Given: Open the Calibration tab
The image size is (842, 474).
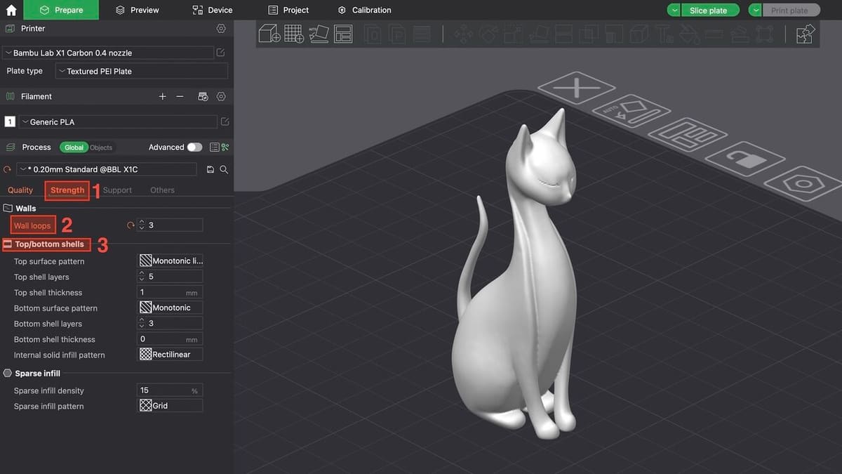Looking at the screenshot, I should pyautogui.click(x=364, y=10).
